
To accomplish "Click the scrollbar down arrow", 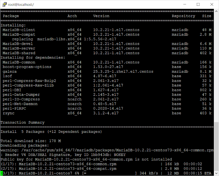I will coord(216,173).
